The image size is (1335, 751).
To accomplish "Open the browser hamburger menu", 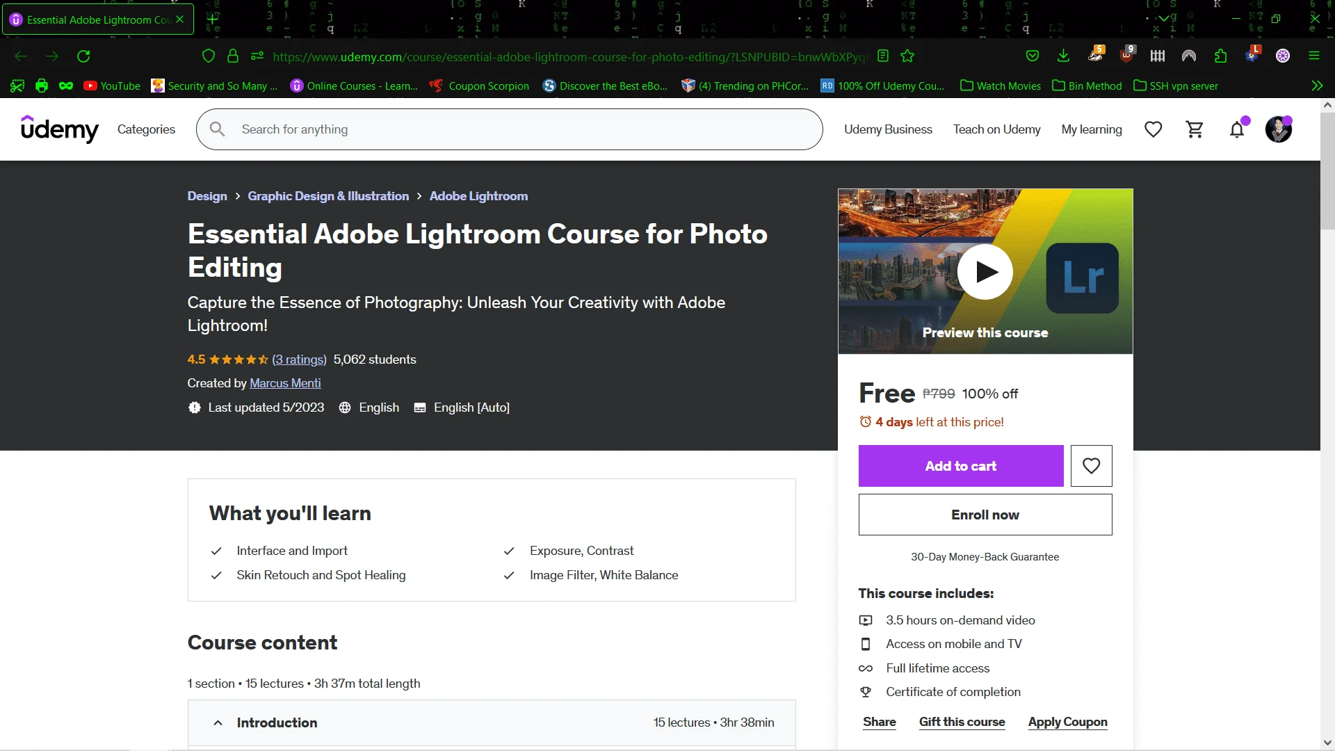I will coord(1314,56).
